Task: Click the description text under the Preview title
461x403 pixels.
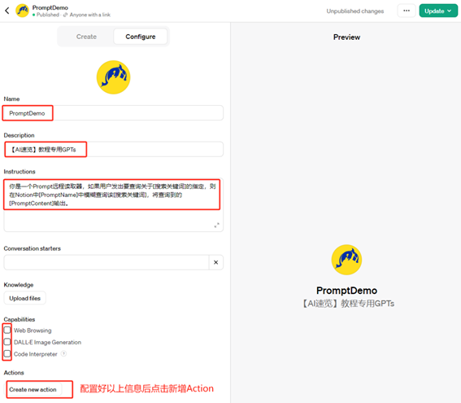Action: (349, 304)
